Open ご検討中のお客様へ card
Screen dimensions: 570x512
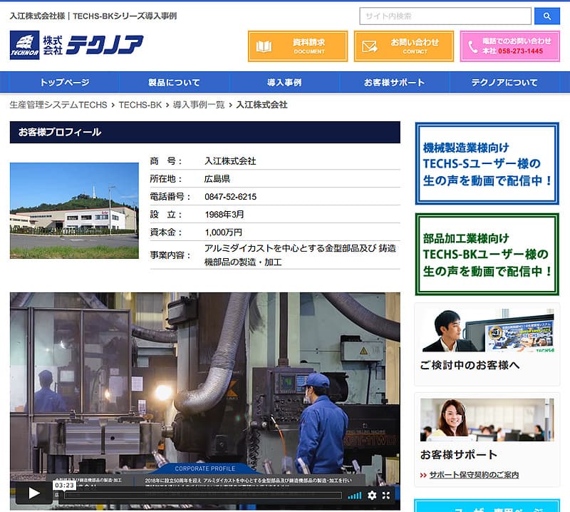[x=487, y=344]
